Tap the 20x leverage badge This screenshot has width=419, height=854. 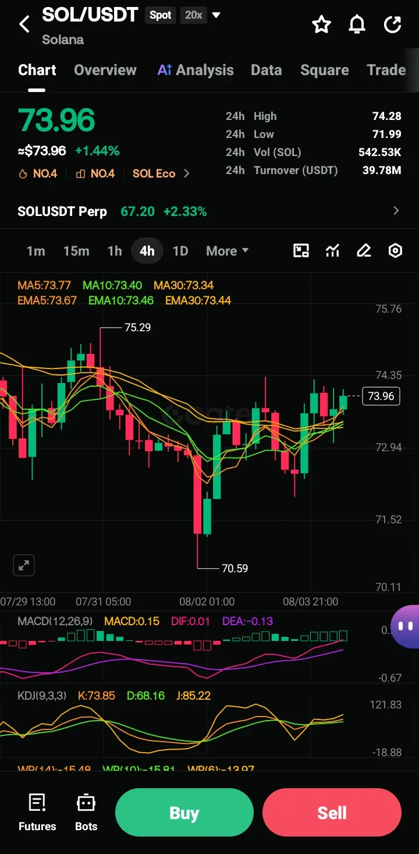click(x=194, y=15)
